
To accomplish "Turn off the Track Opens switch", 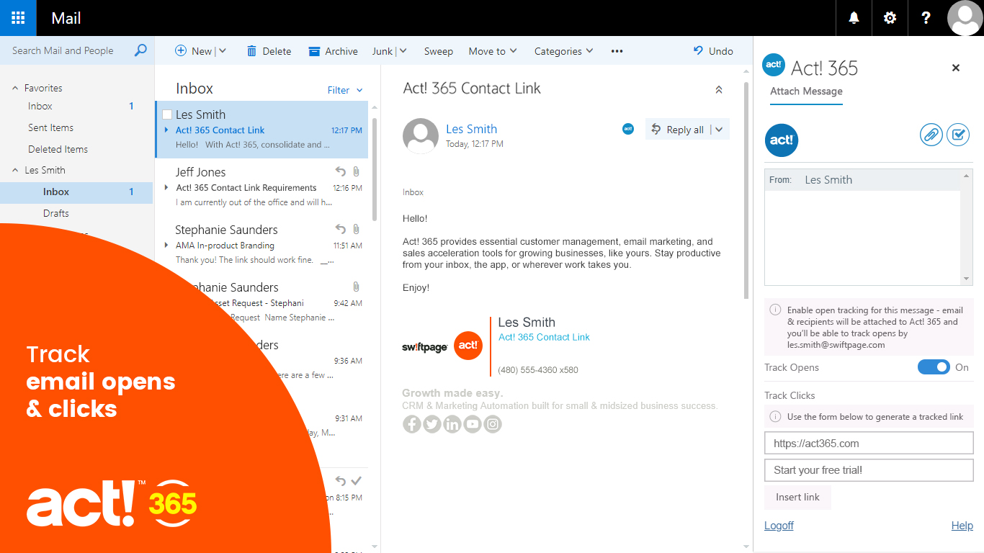I will 934,367.
